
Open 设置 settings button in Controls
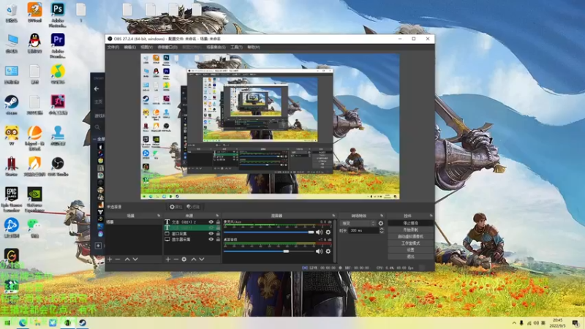click(410, 250)
